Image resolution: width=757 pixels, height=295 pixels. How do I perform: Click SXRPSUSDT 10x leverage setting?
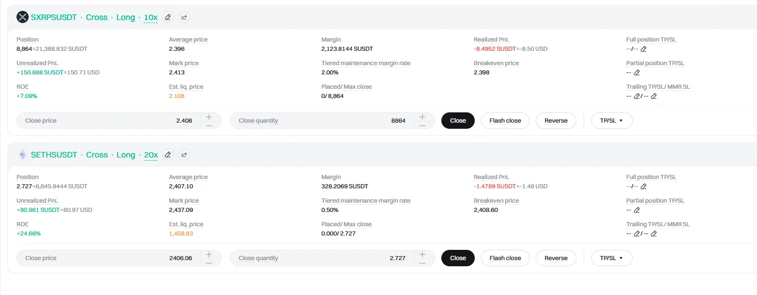click(150, 17)
